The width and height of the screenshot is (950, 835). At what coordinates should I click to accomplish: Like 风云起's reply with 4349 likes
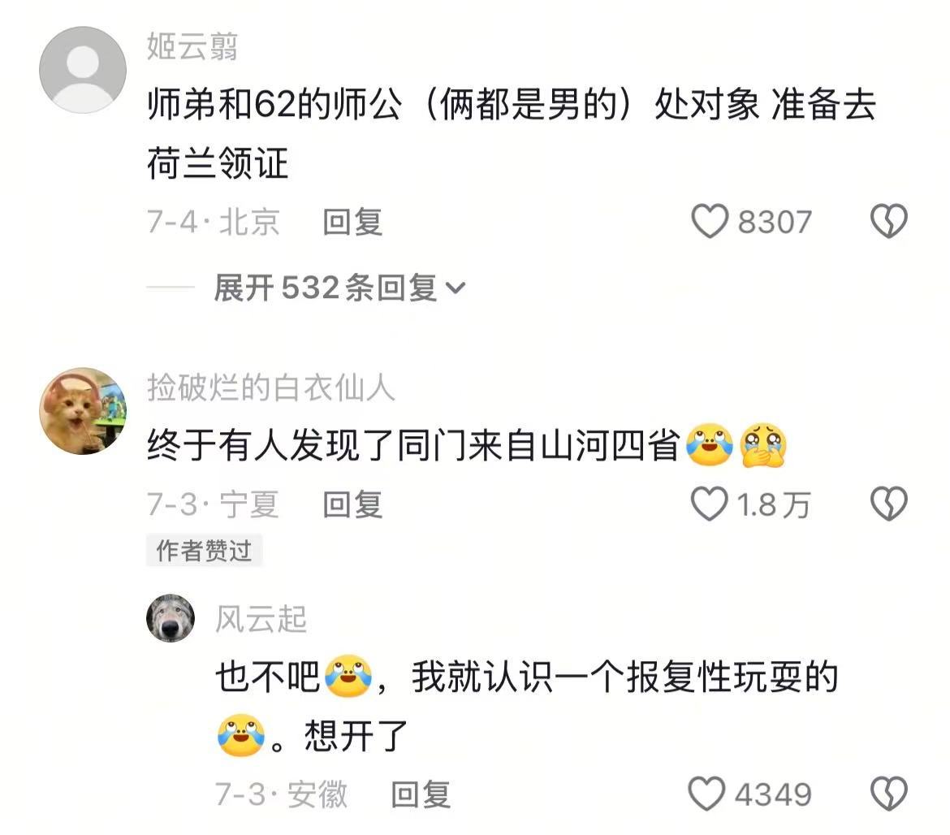(706, 794)
